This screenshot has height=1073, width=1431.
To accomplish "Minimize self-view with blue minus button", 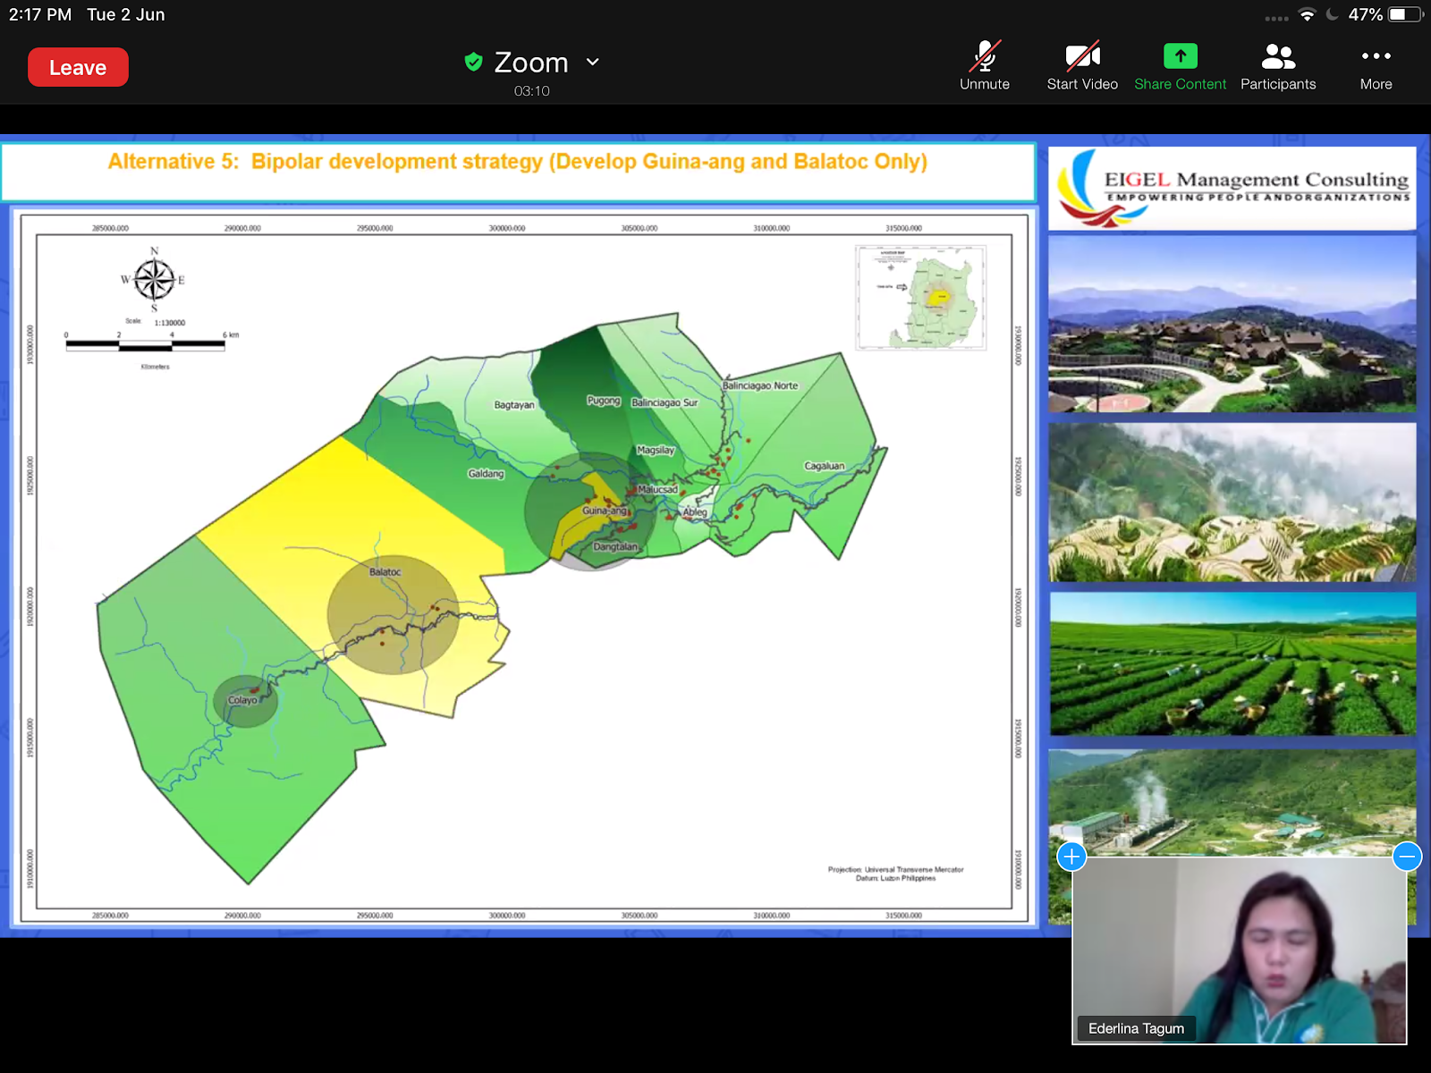I will point(1406,857).
